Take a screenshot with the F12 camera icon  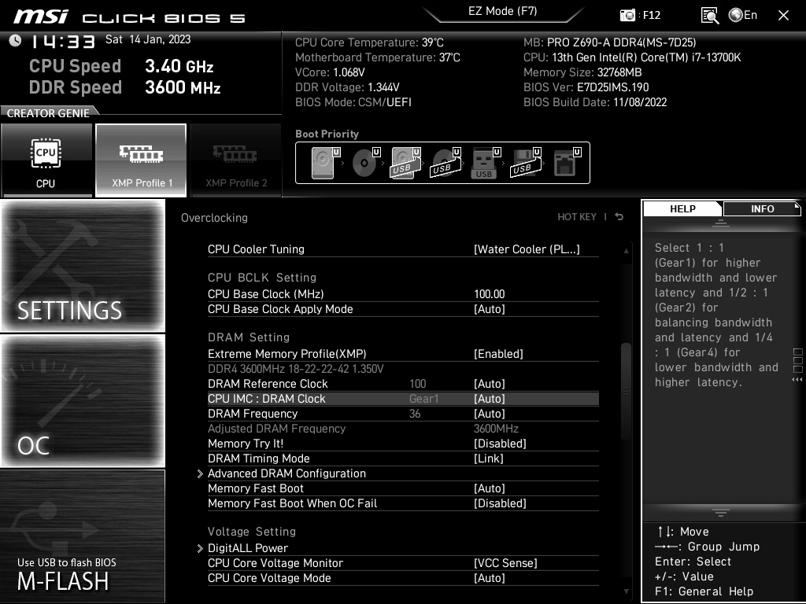627,16
